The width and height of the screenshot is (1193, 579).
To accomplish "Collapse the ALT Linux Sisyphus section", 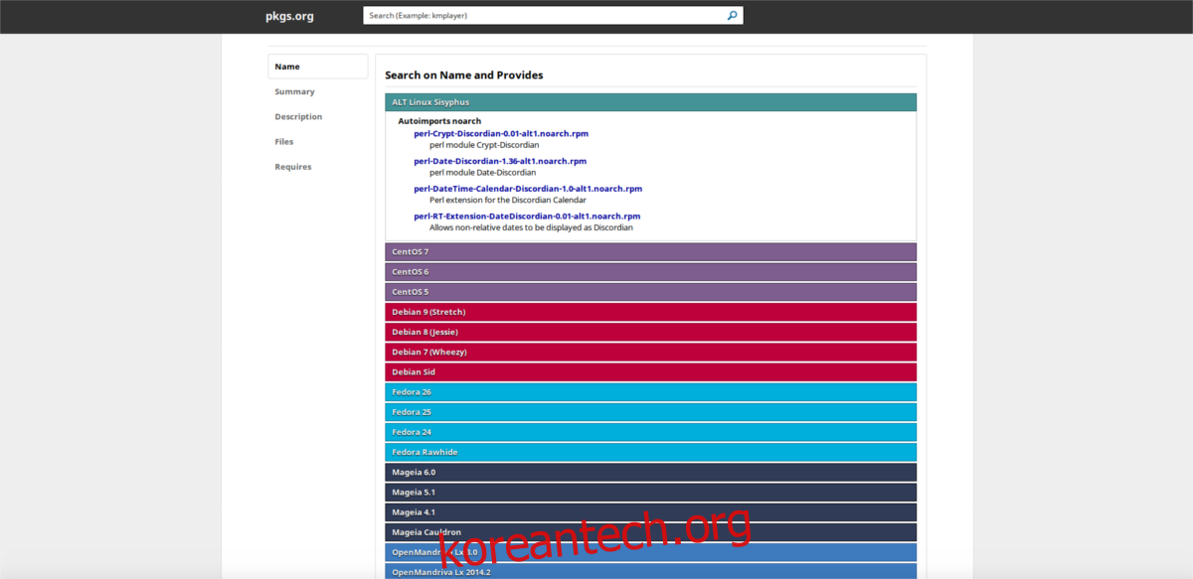I will pyautogui.click(x=650, y=102).
